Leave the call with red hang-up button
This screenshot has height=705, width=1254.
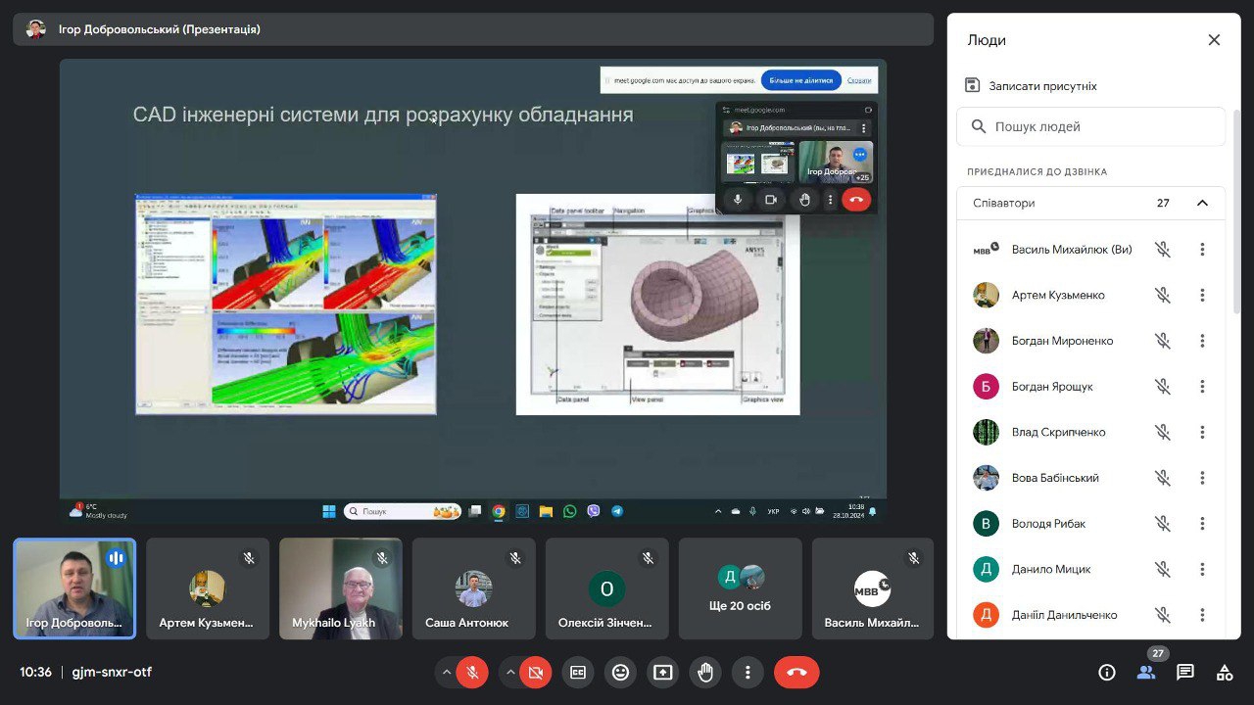796,673
